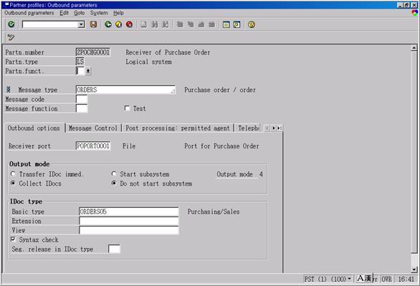Image resolution: width=420 pixels, height=286 pixels.
Task: Open the command field dropdown arrow
Action: pyautogui.click(x=81, y=24)
